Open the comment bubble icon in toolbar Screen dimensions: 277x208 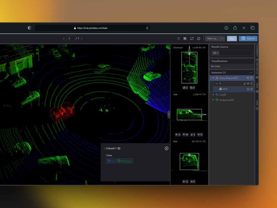[x=199, y=38]
